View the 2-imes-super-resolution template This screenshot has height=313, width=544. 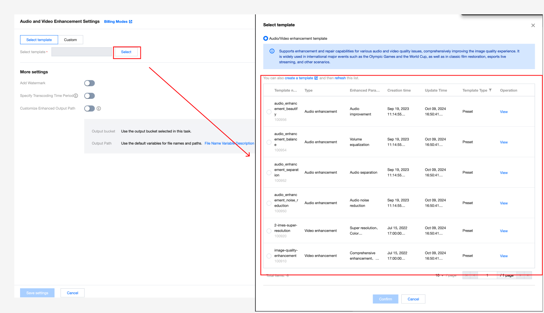pos(504,231)
